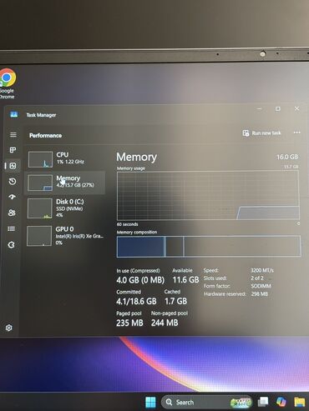Open the Details list icon in sidebar
The height and width of the screenshot is (411, 309).
pyautogui.click(x=12, y=228)
